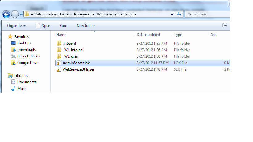The width and height of the screenshot is (253, 142).
Task: Click the New folder button
Action: (x=86, y=26)
